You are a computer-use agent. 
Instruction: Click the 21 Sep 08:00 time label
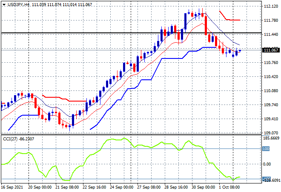[67, 187]
